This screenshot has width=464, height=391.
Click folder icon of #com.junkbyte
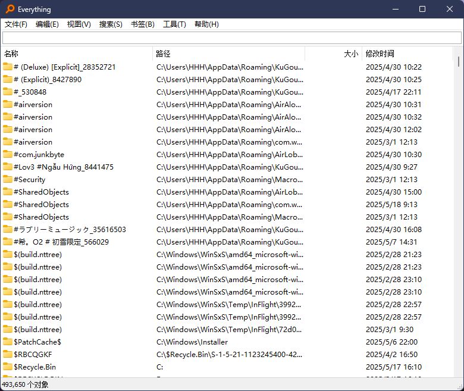pos(7,154)
